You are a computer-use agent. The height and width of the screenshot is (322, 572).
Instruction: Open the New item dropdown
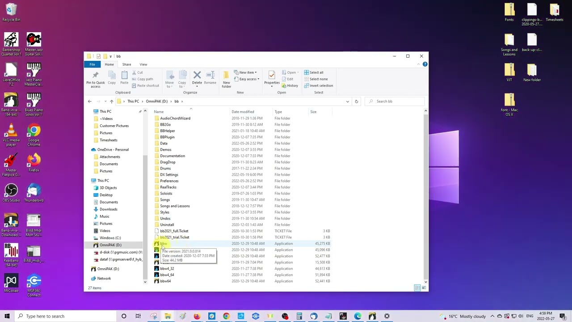(x=246, y=72)
